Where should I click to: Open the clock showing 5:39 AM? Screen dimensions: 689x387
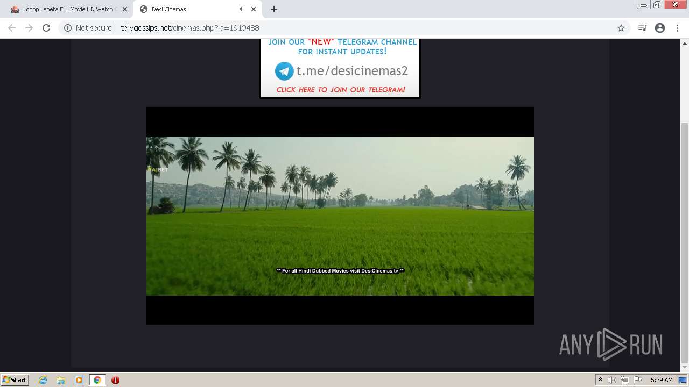pyautogui.click(x=662, y=380)
